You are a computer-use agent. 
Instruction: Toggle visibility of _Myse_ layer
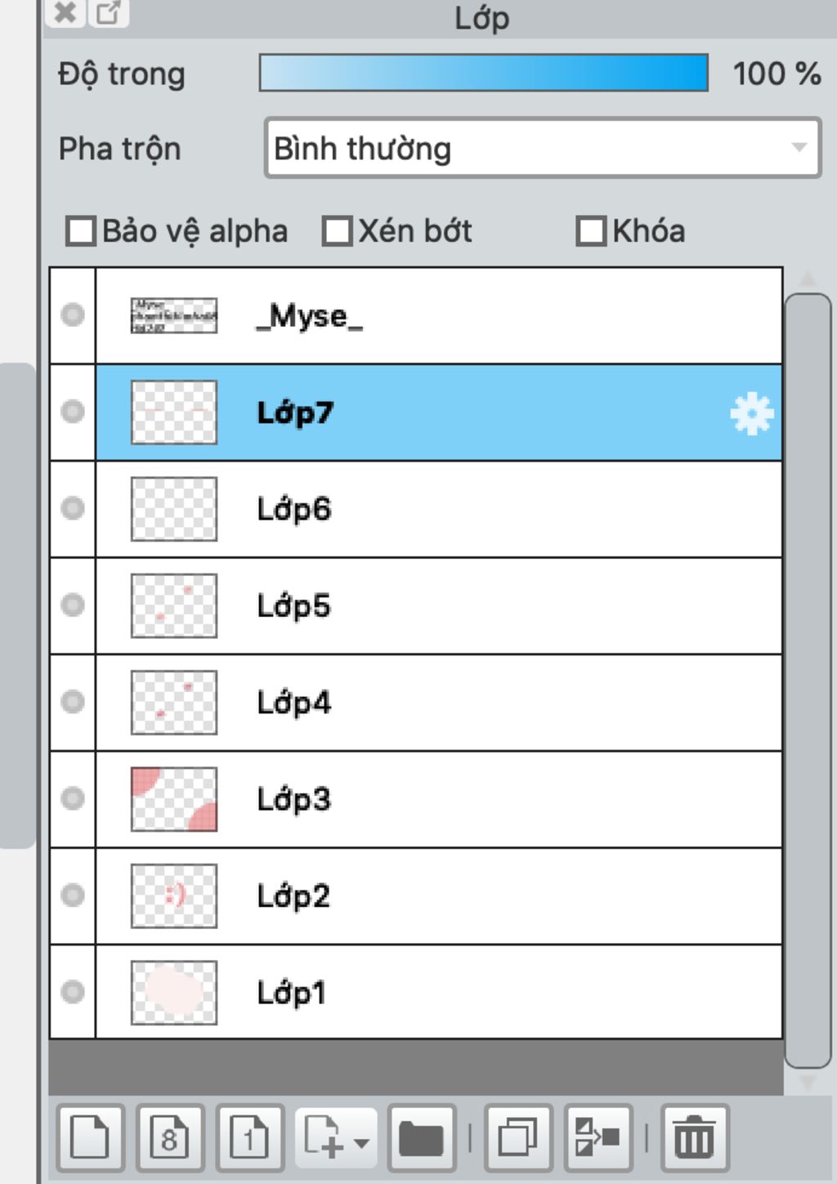click(x=73, y=315)
